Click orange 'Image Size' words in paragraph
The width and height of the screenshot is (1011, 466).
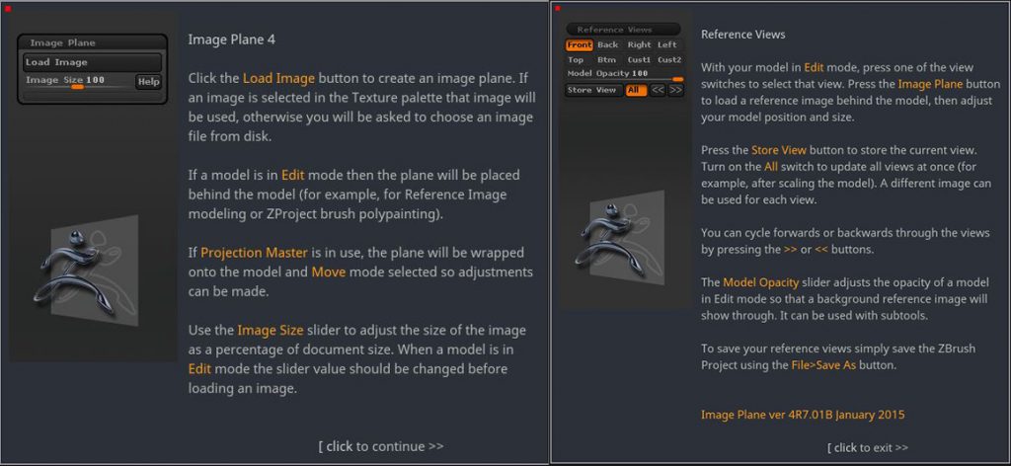point(271,331)
